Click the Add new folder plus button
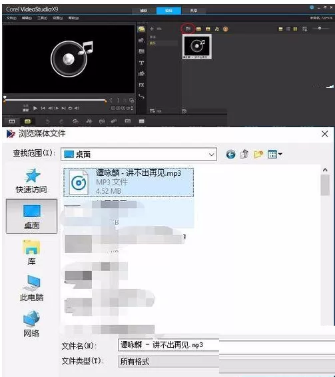Image resolution: width=335 pixels, height=377 pixels. pyautogui.click(x=152, y=29)
